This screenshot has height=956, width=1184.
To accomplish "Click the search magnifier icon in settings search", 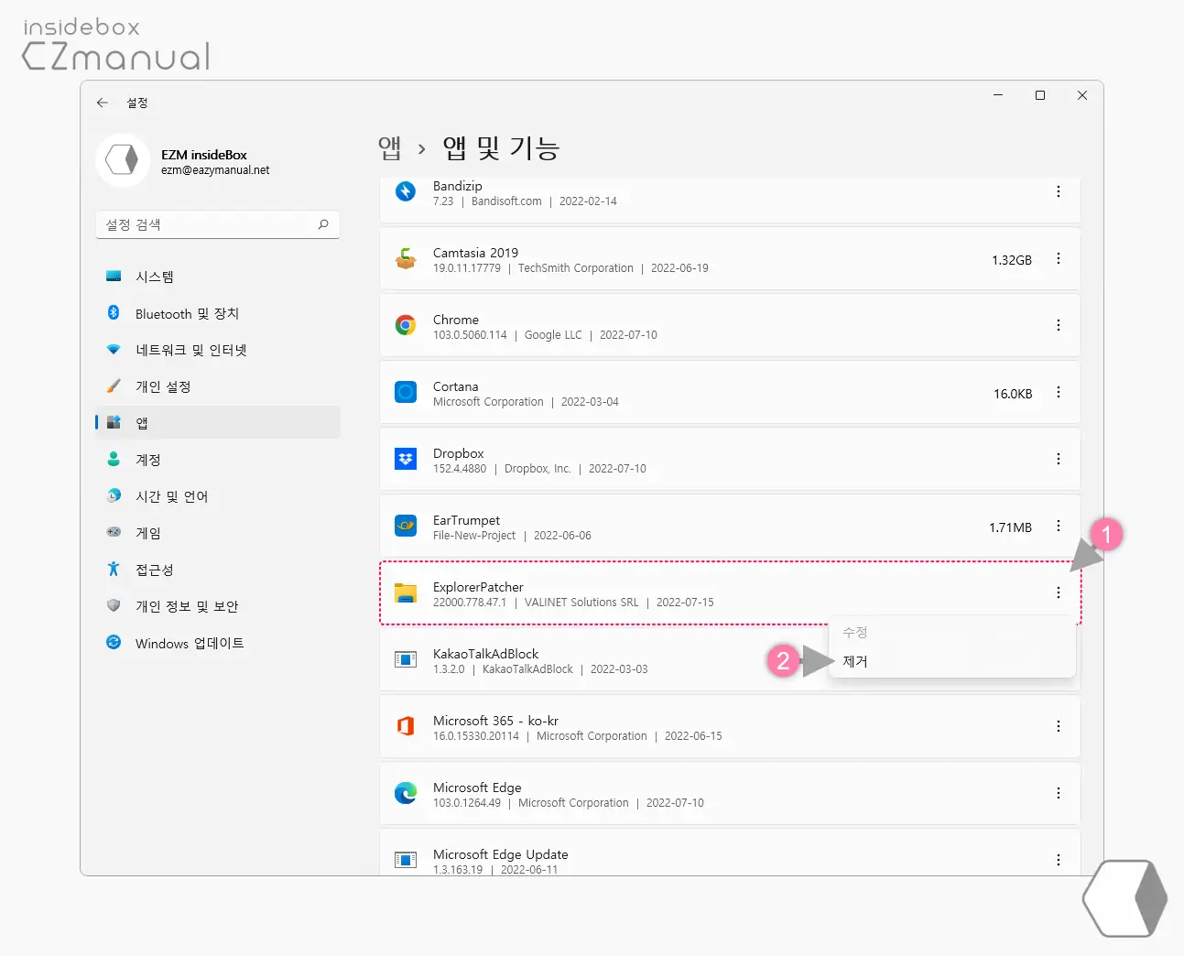I will click(x=323, y=224).
